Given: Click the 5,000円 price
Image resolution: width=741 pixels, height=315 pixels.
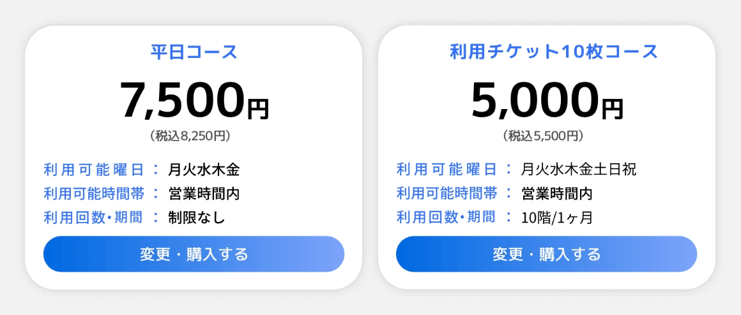Looking at the screenshot, I should pos(546,102).
